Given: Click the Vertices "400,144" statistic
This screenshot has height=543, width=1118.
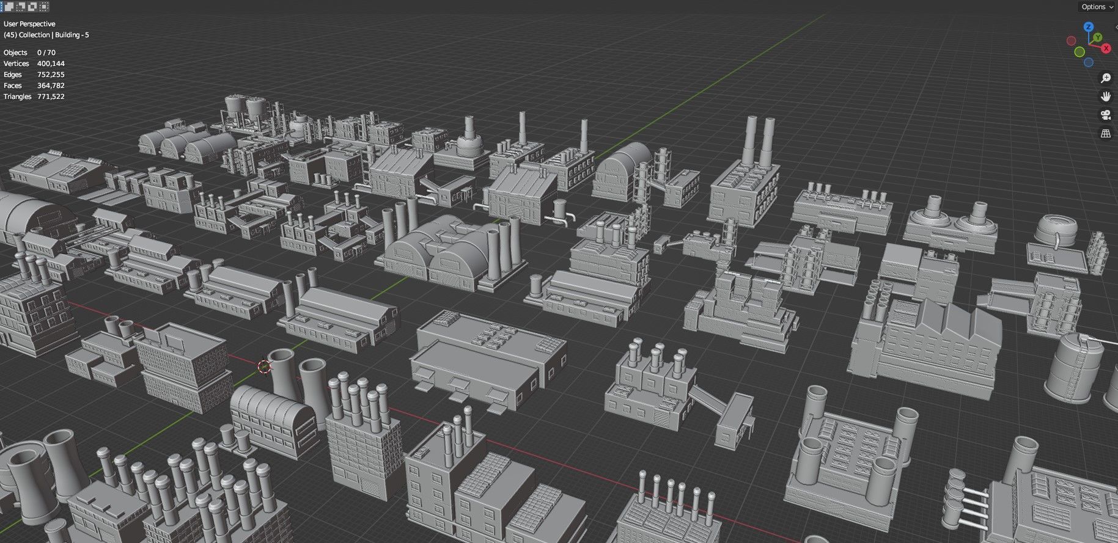Looking at the screenshot, I should click(x=51, y=64).
